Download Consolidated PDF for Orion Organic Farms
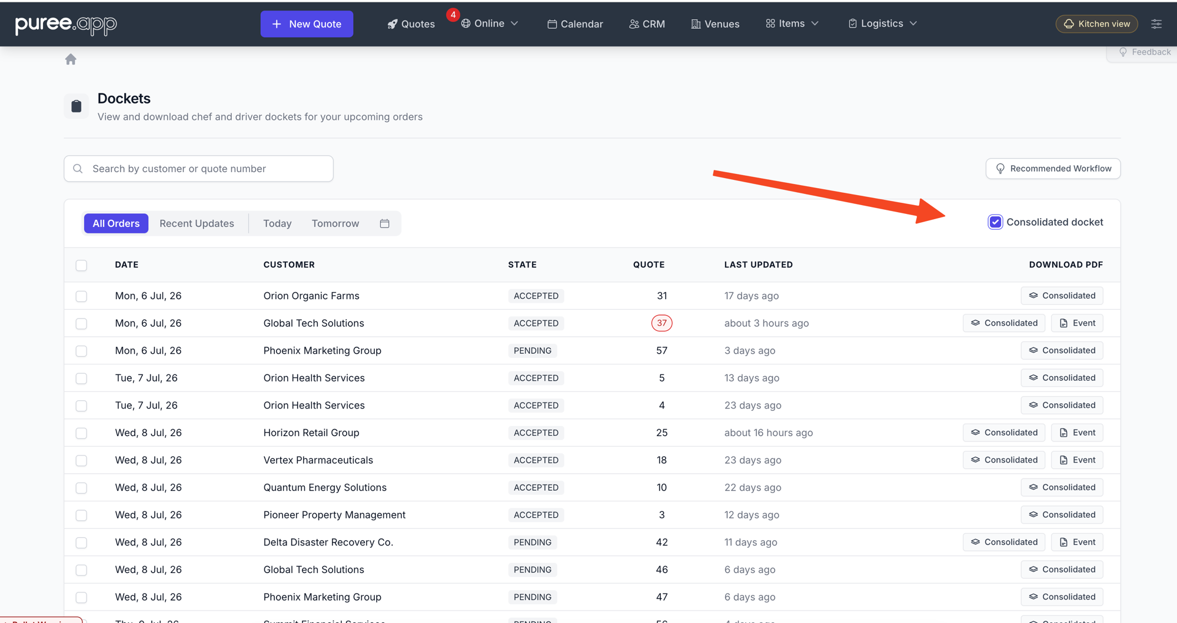This screenshot has width=1177, height=623. pyautogui.click(x=1062, y=296)
